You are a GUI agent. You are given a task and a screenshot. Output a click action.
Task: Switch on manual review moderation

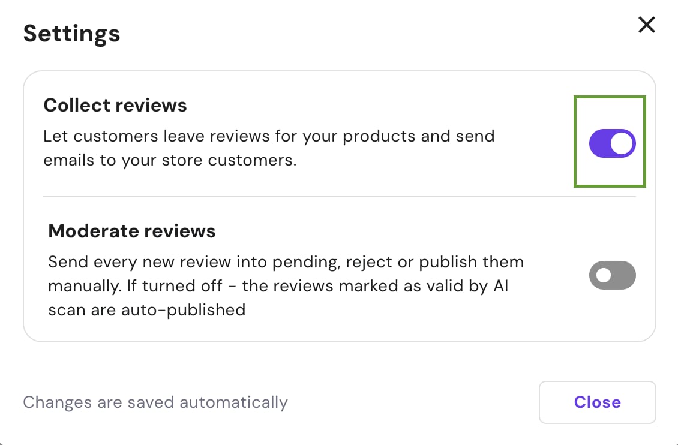tap(612, 275)
